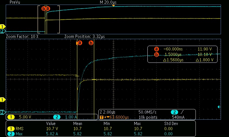Select cursor b icon in the readout box
Screen dimensions: 229x137
pyautogui.click(x=157, y=55)
